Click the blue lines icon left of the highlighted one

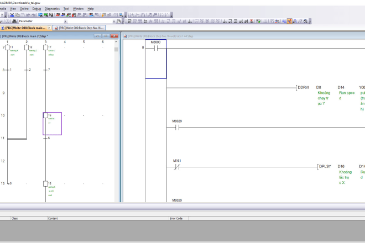tap(284, 21)
